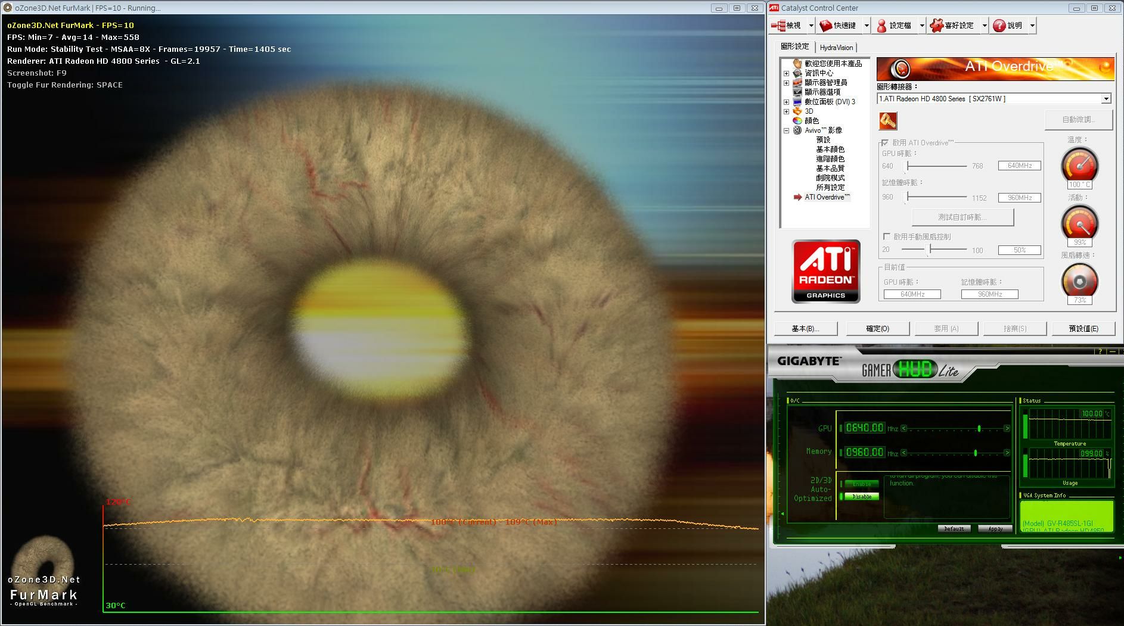
Task: Open the 設定檔 dropdown arrow
Action: (922, 26)
